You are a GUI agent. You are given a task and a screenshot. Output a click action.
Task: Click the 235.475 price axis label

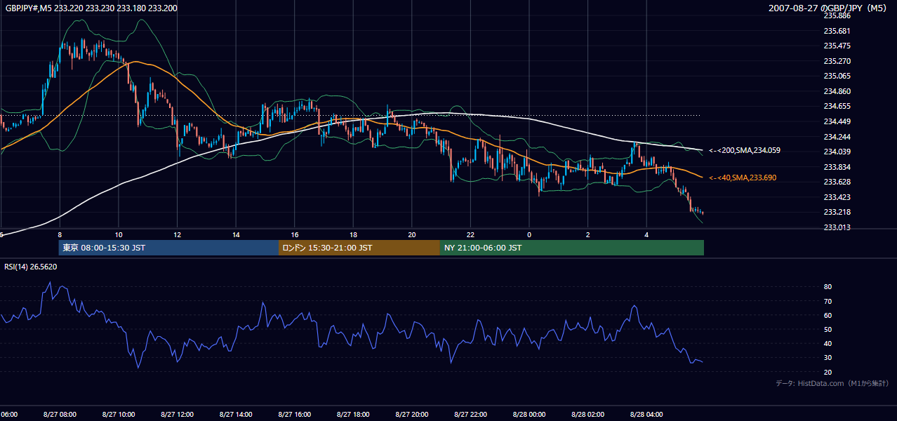click(x=837, y=46)
